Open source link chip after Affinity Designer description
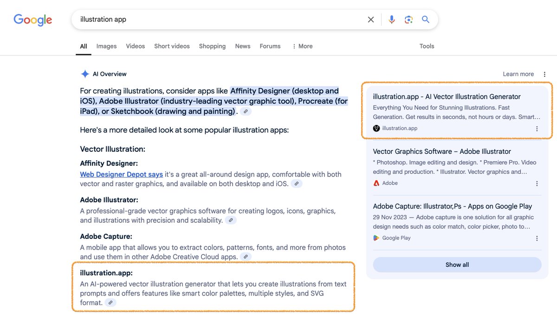The width and height of the screenshot is (557, 314). 296,184
